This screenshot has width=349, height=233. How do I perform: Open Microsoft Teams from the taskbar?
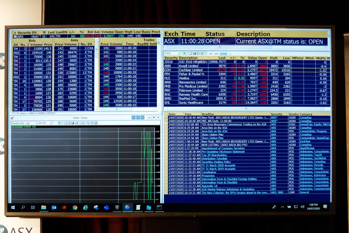pos(106,208)
